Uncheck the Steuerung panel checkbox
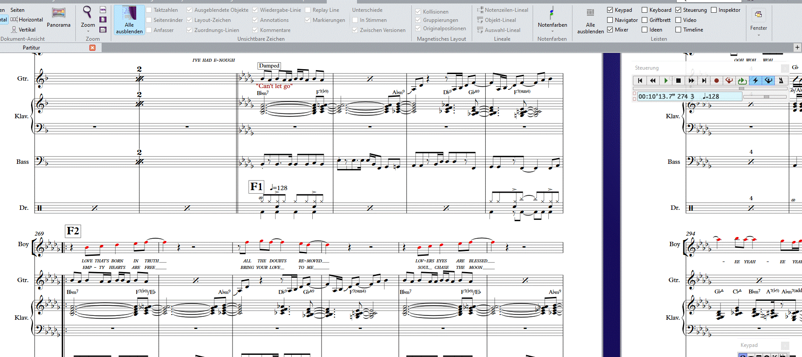 678,10
